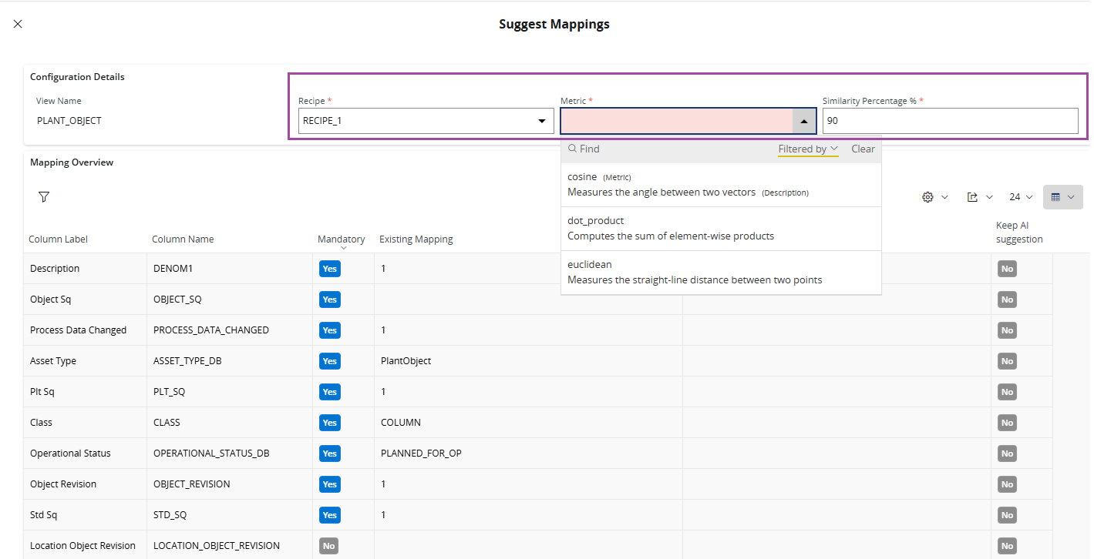Open the table settings gear menu

[x=928, y=197]
